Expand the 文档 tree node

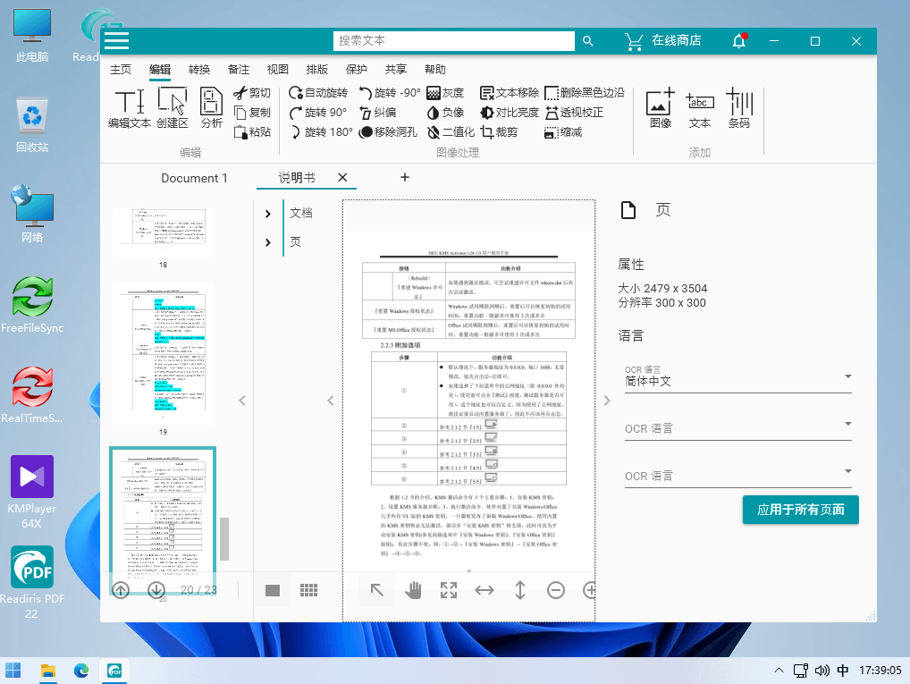(x=267, y=214)
